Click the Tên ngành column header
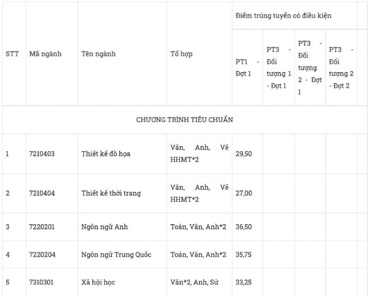 (99, 54)
